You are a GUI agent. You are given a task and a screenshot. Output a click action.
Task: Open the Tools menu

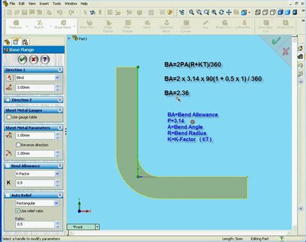pyautogui.click(x=57, y=4)
